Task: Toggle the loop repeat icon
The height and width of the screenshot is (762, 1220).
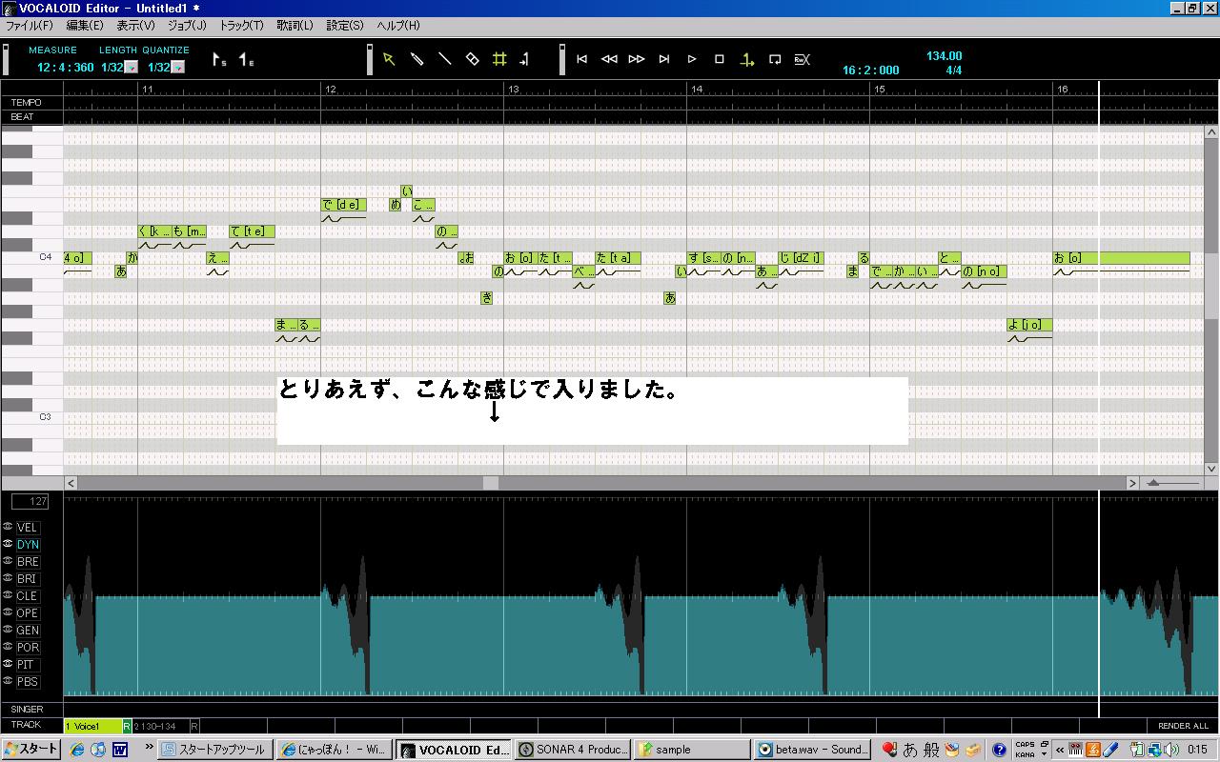Action: coord(775,59)
